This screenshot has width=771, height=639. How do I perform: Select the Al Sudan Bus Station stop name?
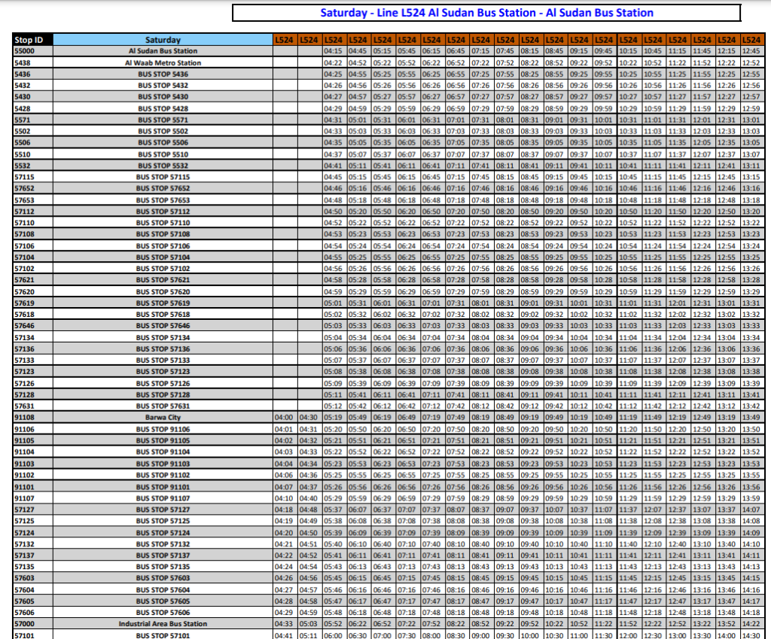163,51
